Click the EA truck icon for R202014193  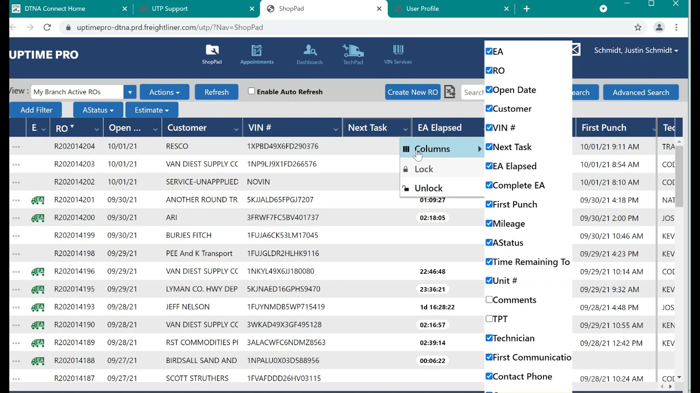tap(38, 308)
